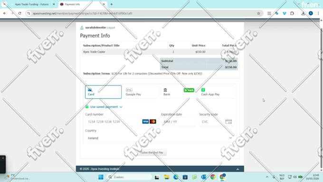Click the Expiration date MM / YY field

pyautogui.click(x=179, y=122)
